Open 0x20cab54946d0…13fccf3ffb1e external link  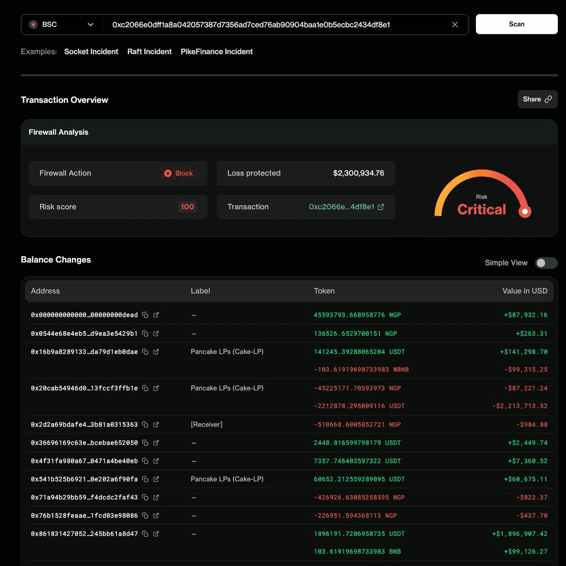[x=156, y=388]
